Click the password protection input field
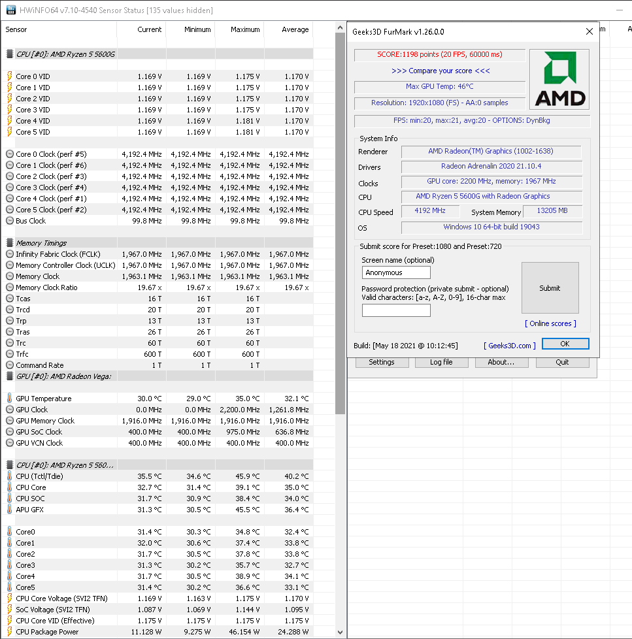Screen dimensions: 632x639 tap(396, 310)
